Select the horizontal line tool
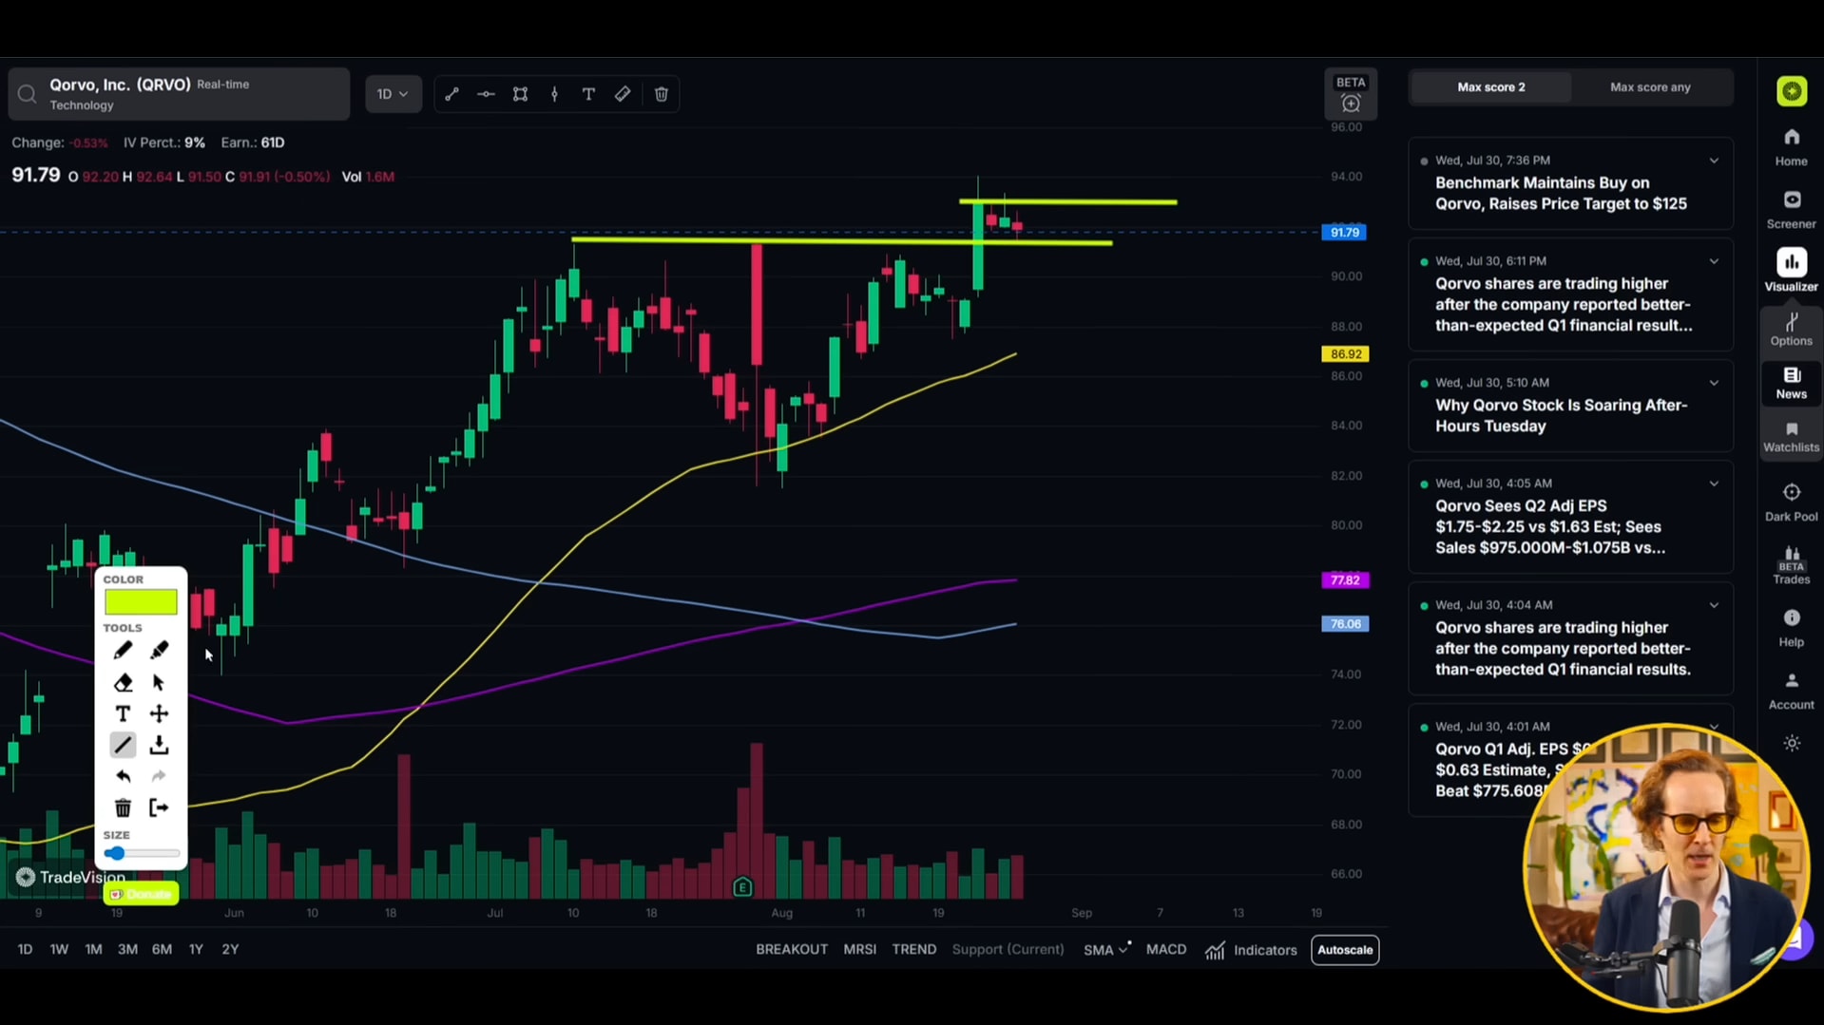The height and width of the screenshot is (1025, 1824). [486, 94]
